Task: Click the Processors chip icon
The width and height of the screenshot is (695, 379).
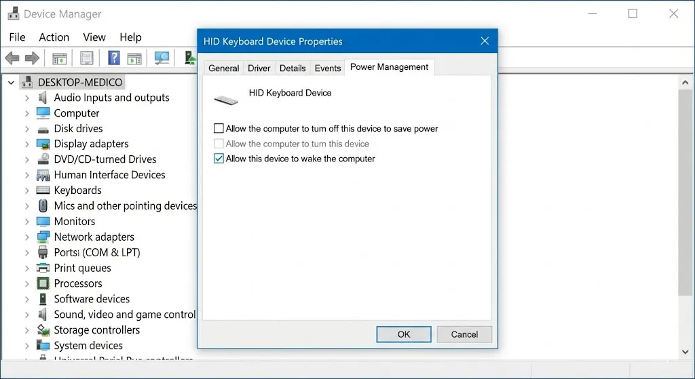Action: click(43, 283)
